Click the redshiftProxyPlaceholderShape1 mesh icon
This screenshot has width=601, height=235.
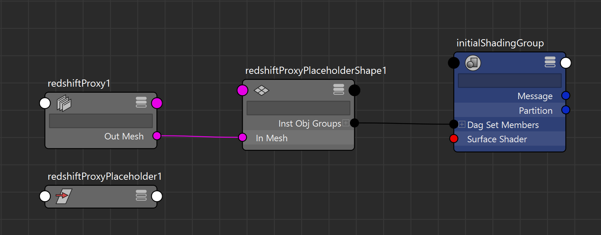261,91
